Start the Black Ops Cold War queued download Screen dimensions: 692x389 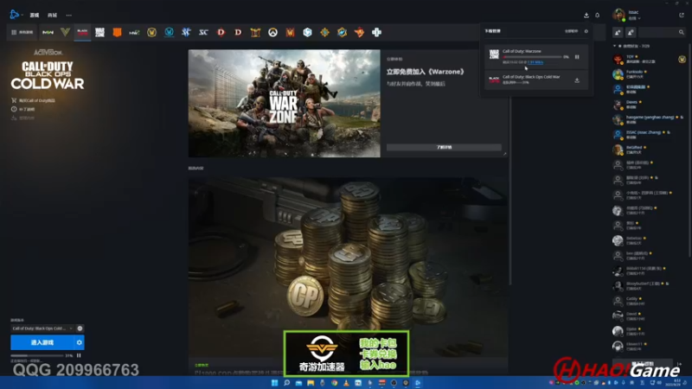coord(577,80)
